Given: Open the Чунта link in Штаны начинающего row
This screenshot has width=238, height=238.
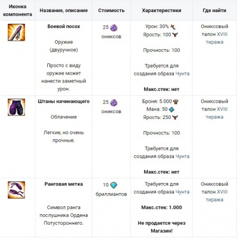Looking at the screenshot, I should pyautogui.click(x=182, y=157).
